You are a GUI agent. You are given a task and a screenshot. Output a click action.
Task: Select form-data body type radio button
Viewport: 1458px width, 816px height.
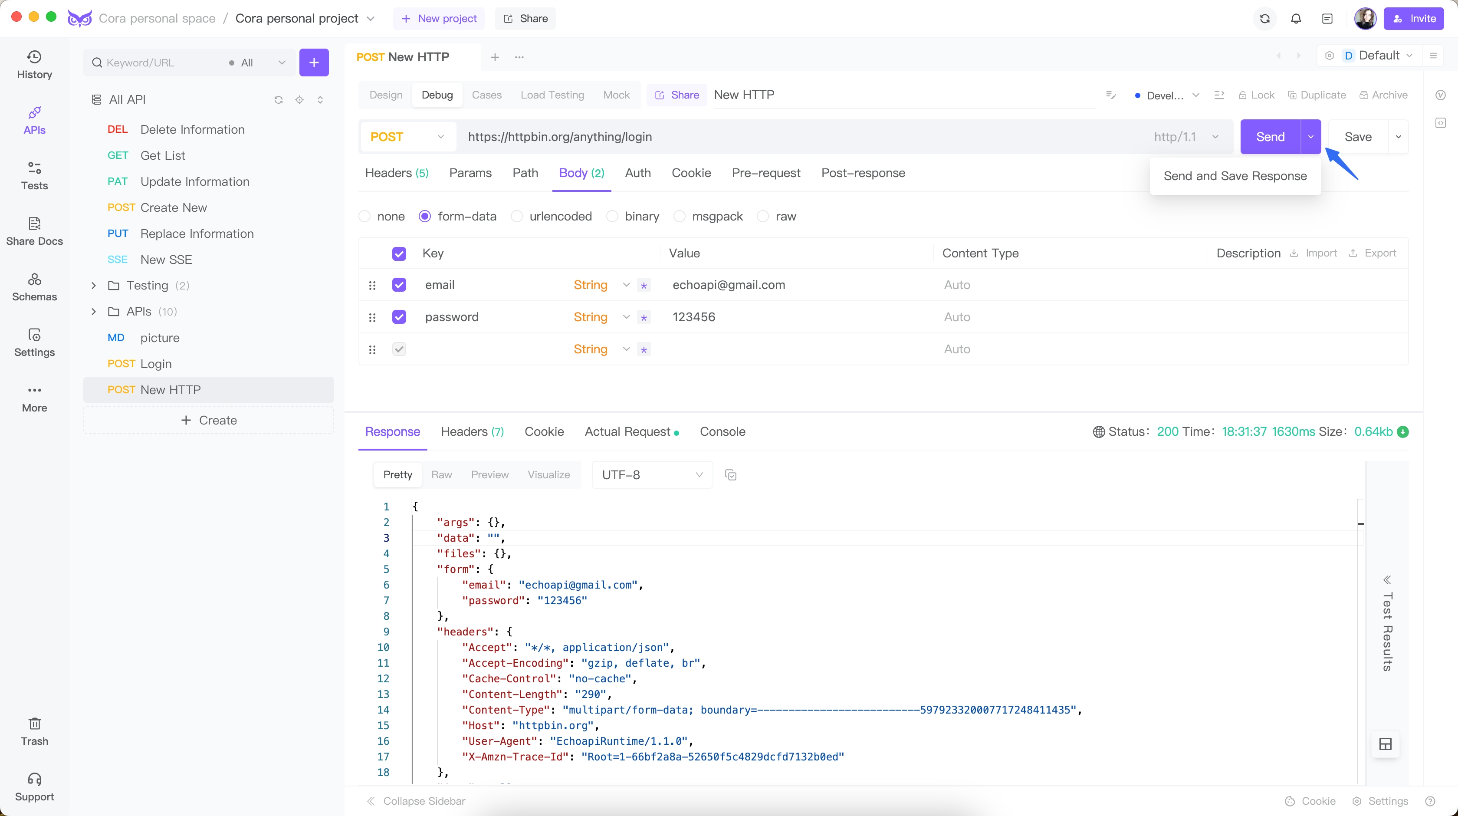pos(424,216)
